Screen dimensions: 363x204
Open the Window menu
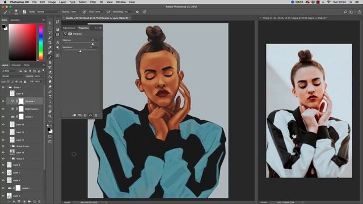pos(121,2)
